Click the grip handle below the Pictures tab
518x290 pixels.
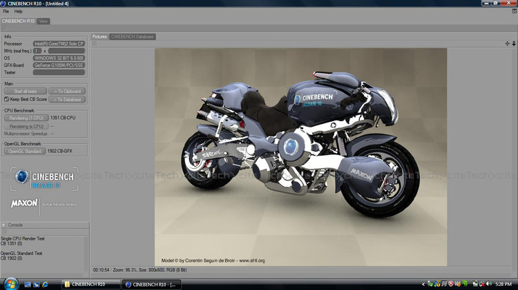(95, 43)
